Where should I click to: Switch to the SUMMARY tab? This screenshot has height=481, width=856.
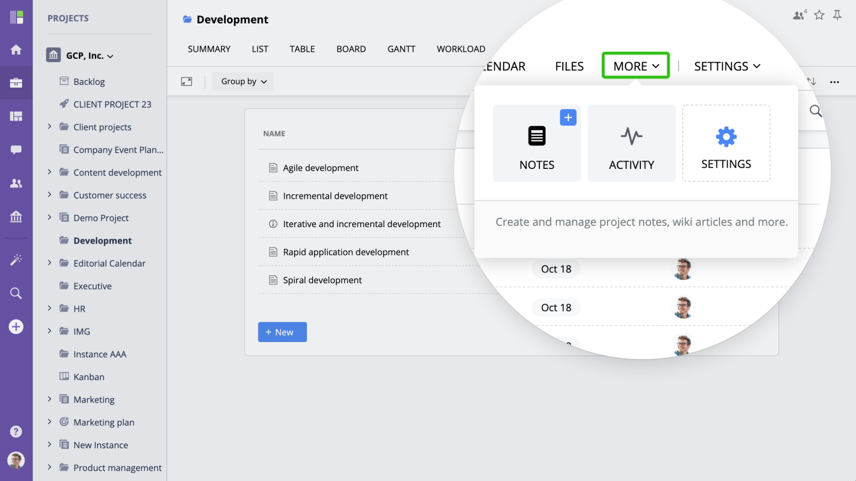point(209,49)
